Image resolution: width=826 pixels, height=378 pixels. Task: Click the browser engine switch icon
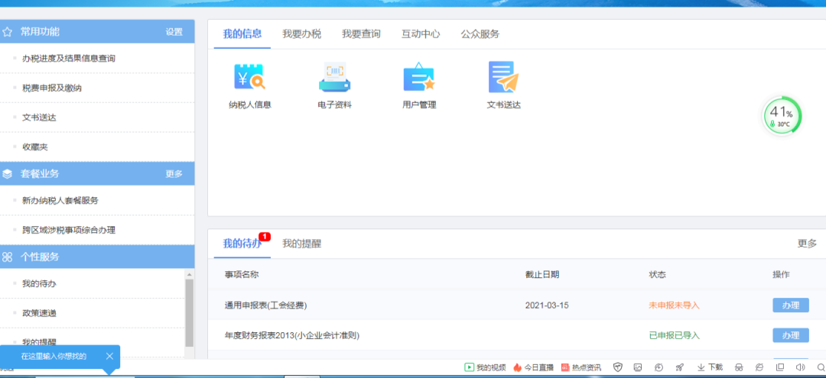point(759,367)
